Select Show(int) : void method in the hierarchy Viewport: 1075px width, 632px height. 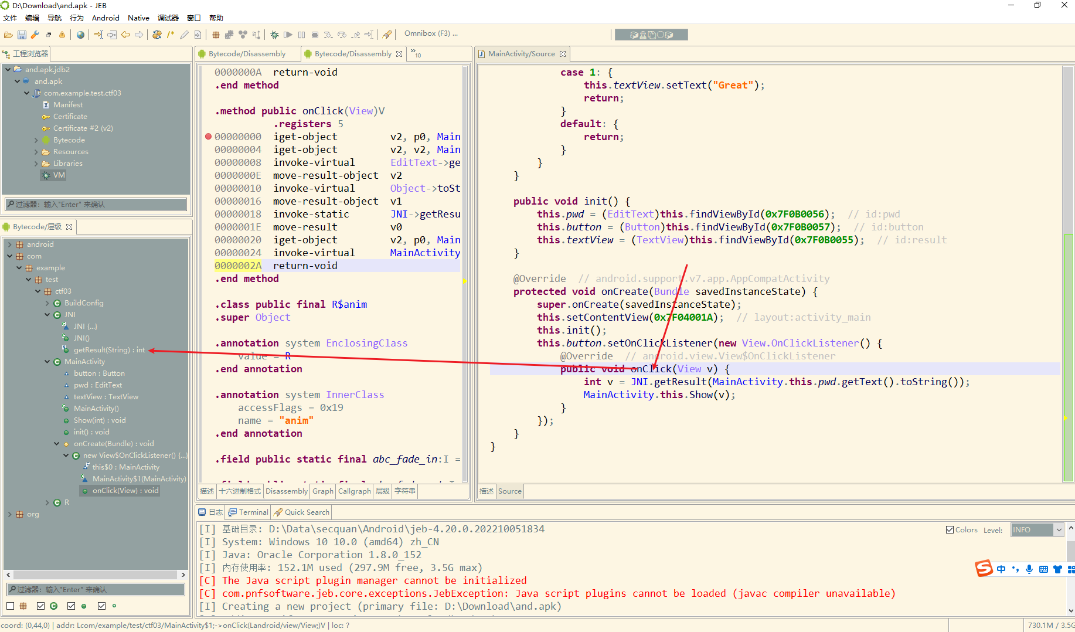(100, 420)
